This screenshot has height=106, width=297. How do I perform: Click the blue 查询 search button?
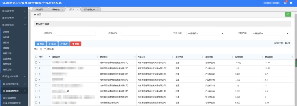[40, 44]
